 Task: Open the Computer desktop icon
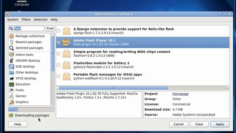pos(22,3)
